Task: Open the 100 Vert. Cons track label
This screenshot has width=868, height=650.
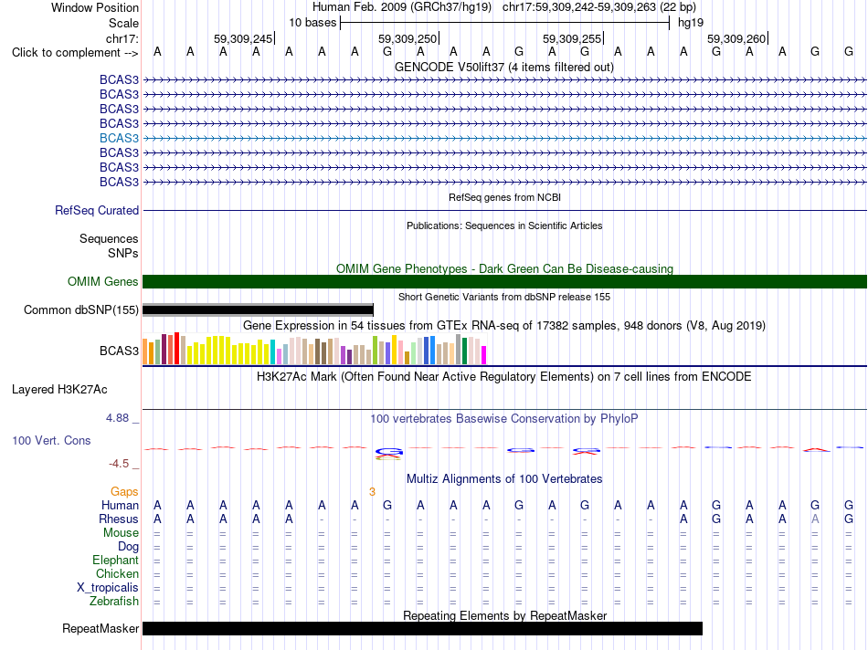Action: [51, 440]
